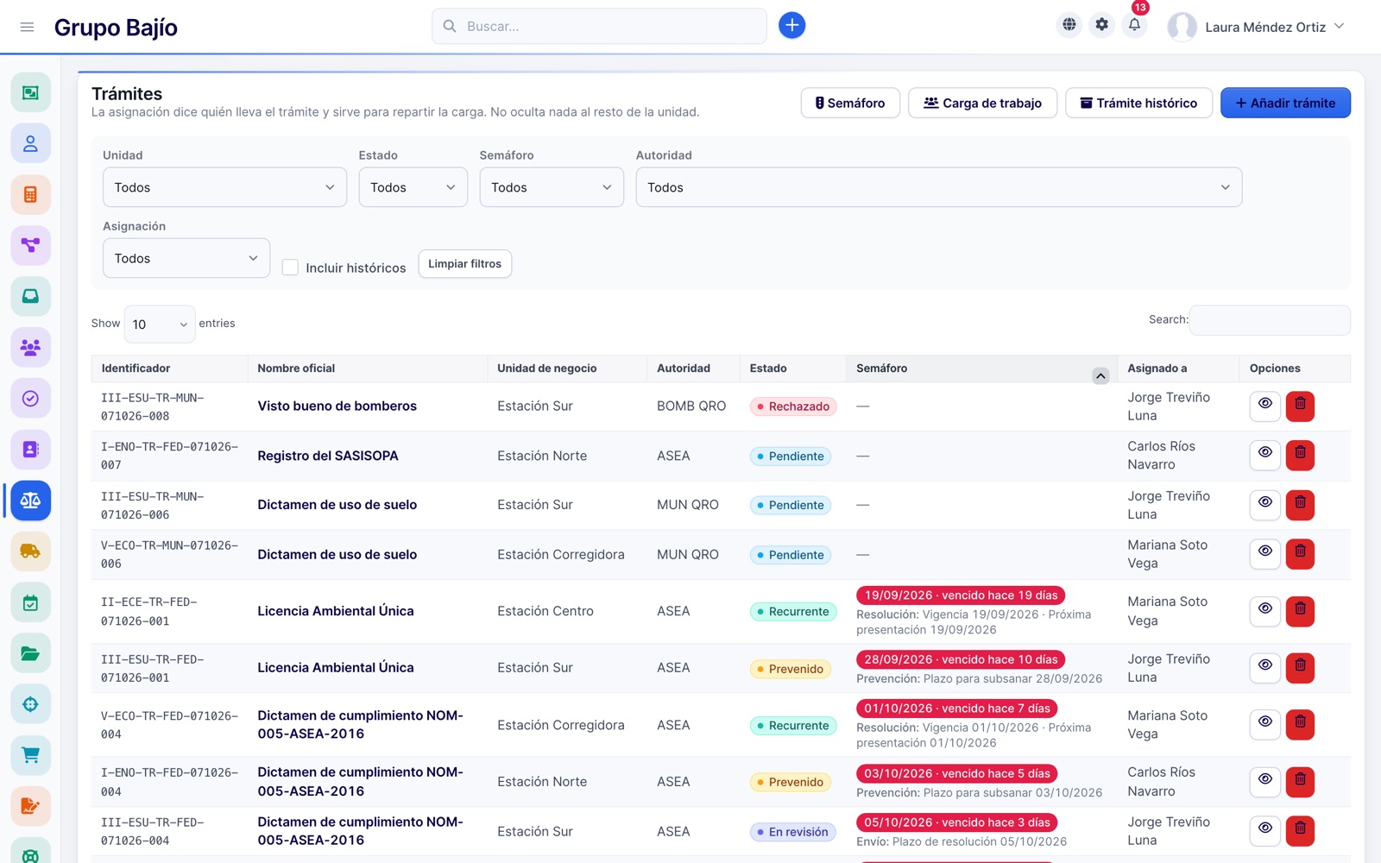
Task: Delete the Visto bueno de bomberos row
Action: [x=1300, y=406]
